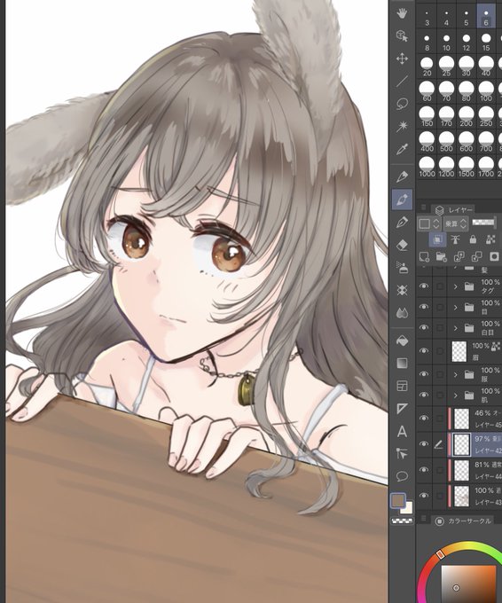Select the Lasso selection tool
This screenshot has height=603, width=502.
(x=402, y=104)
